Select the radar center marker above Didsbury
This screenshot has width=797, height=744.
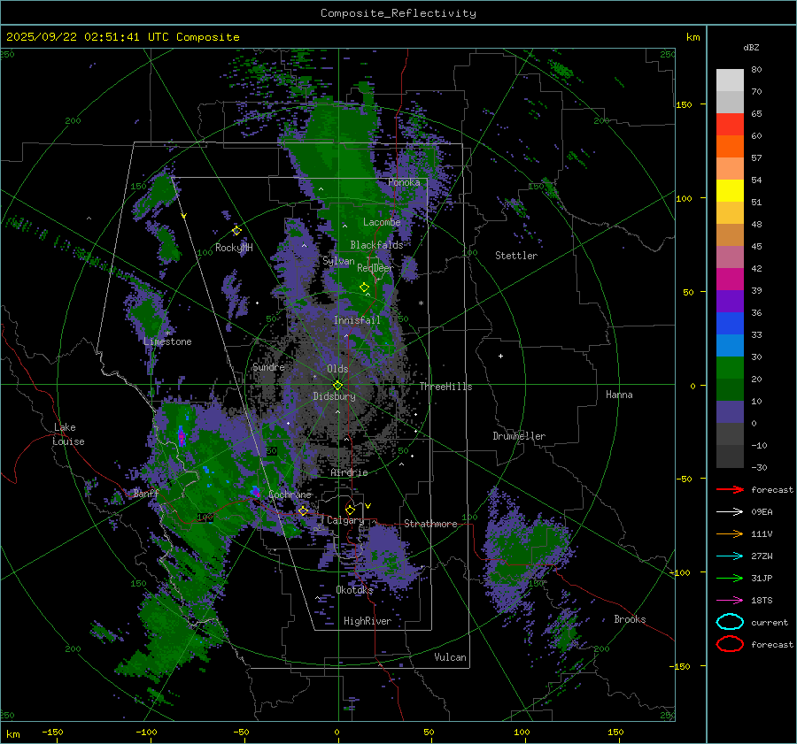click(x=337, y=385)
